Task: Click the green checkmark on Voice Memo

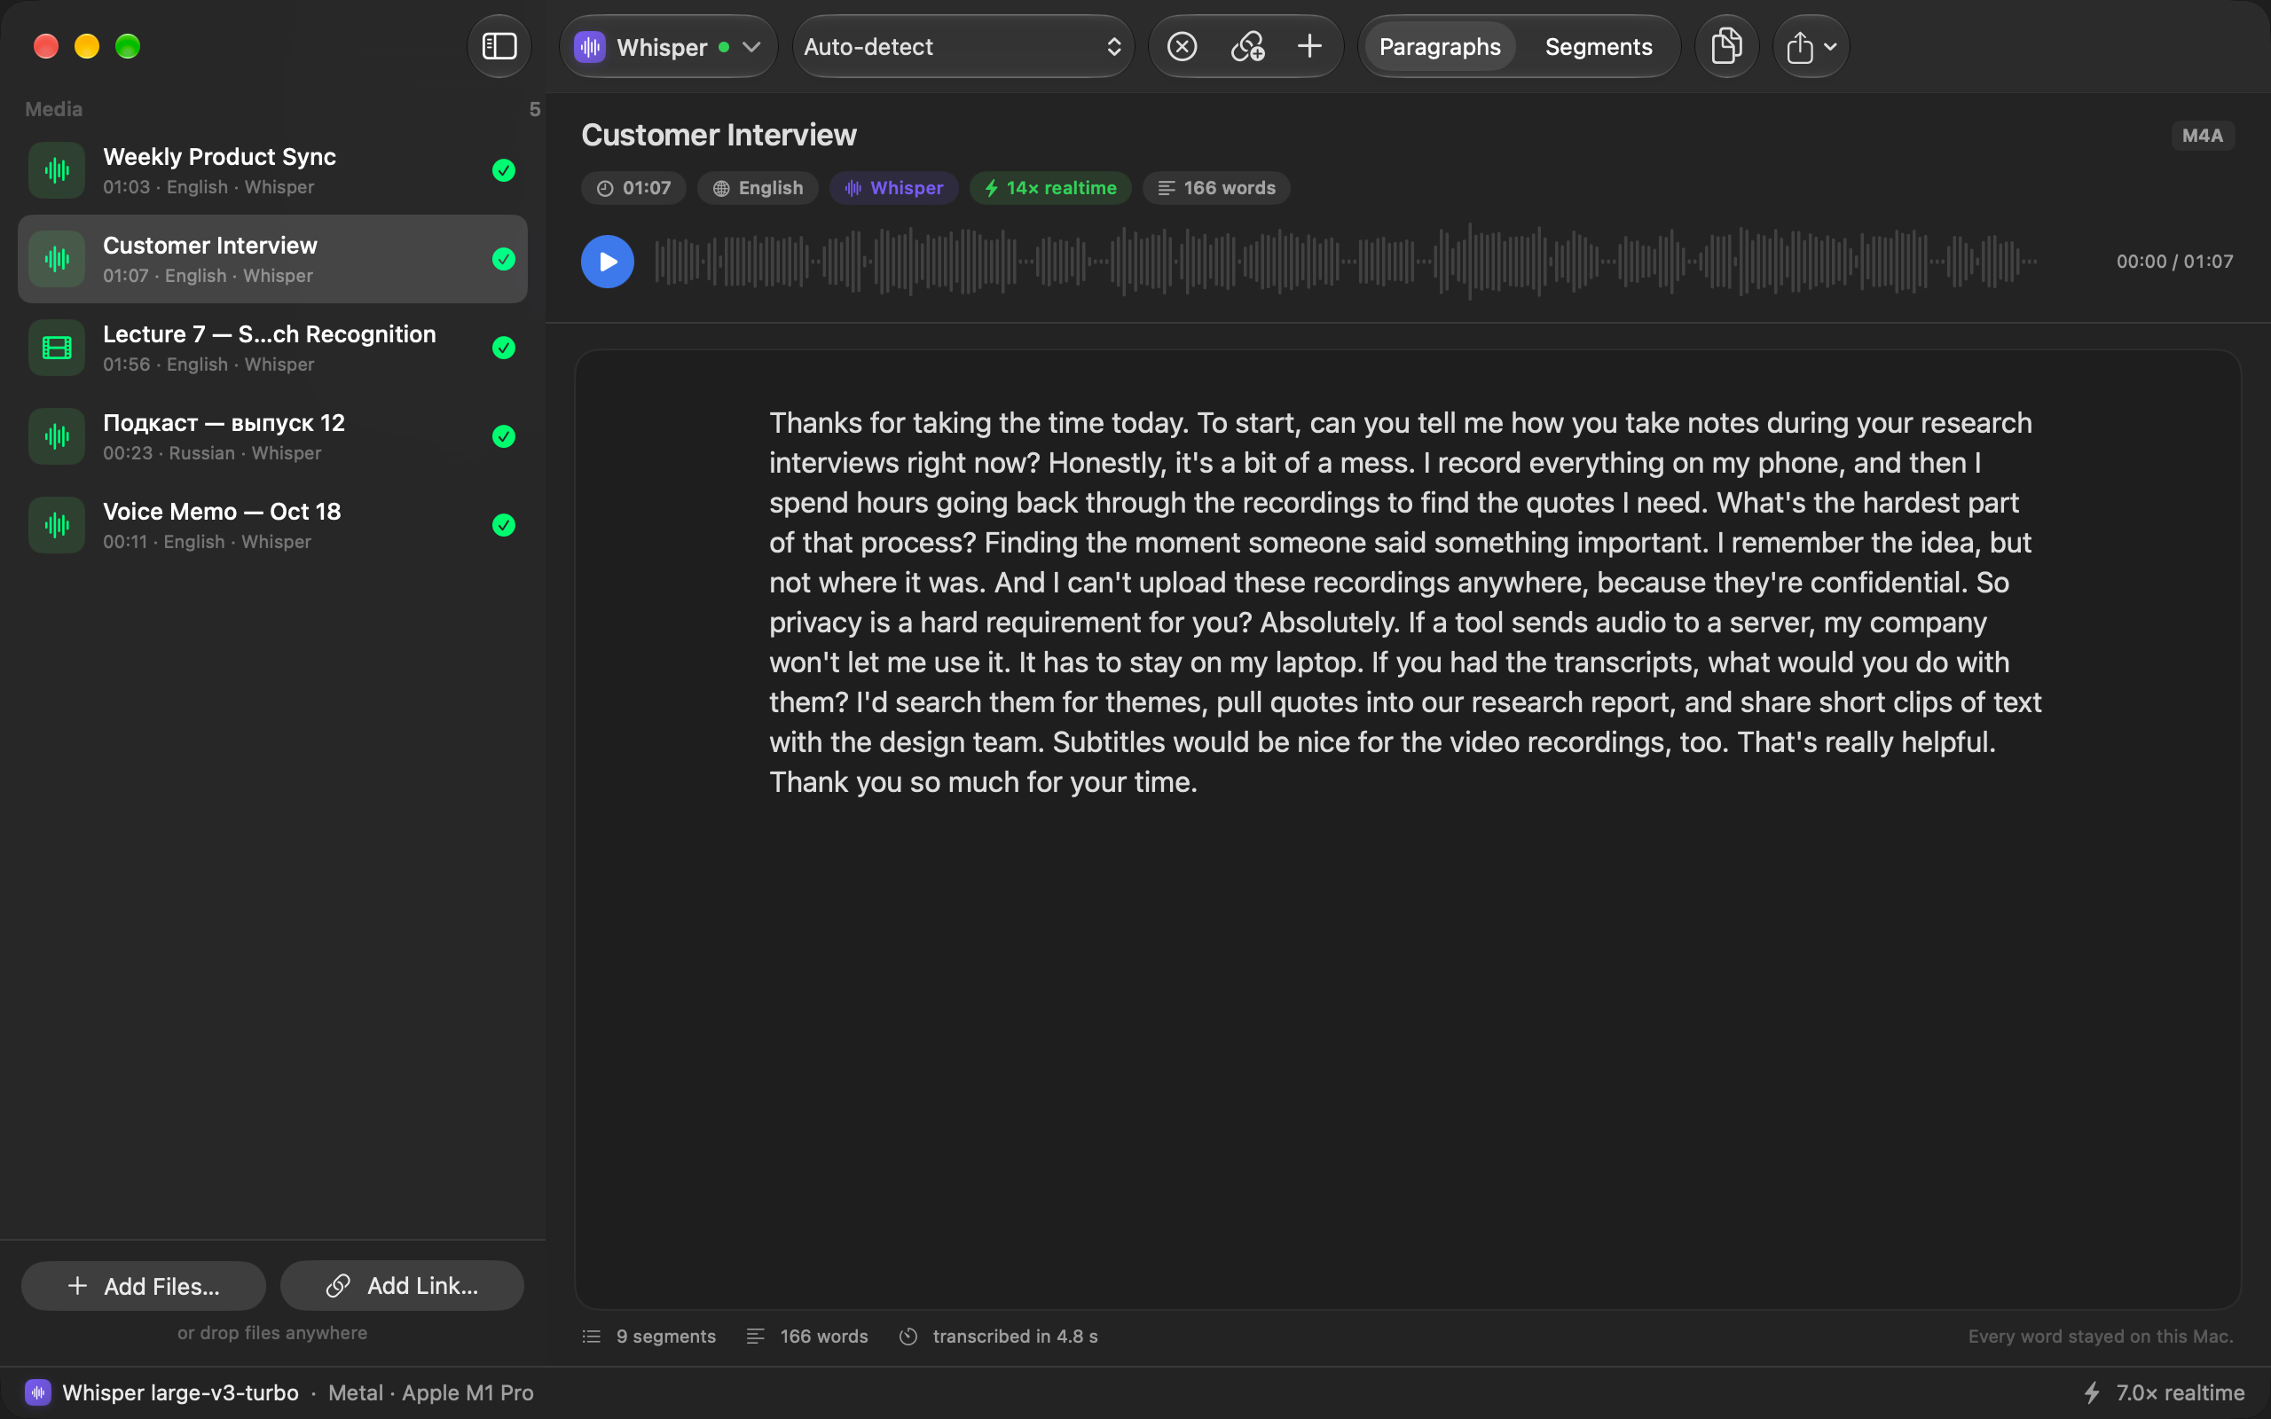Action: (x=504, y=525)
